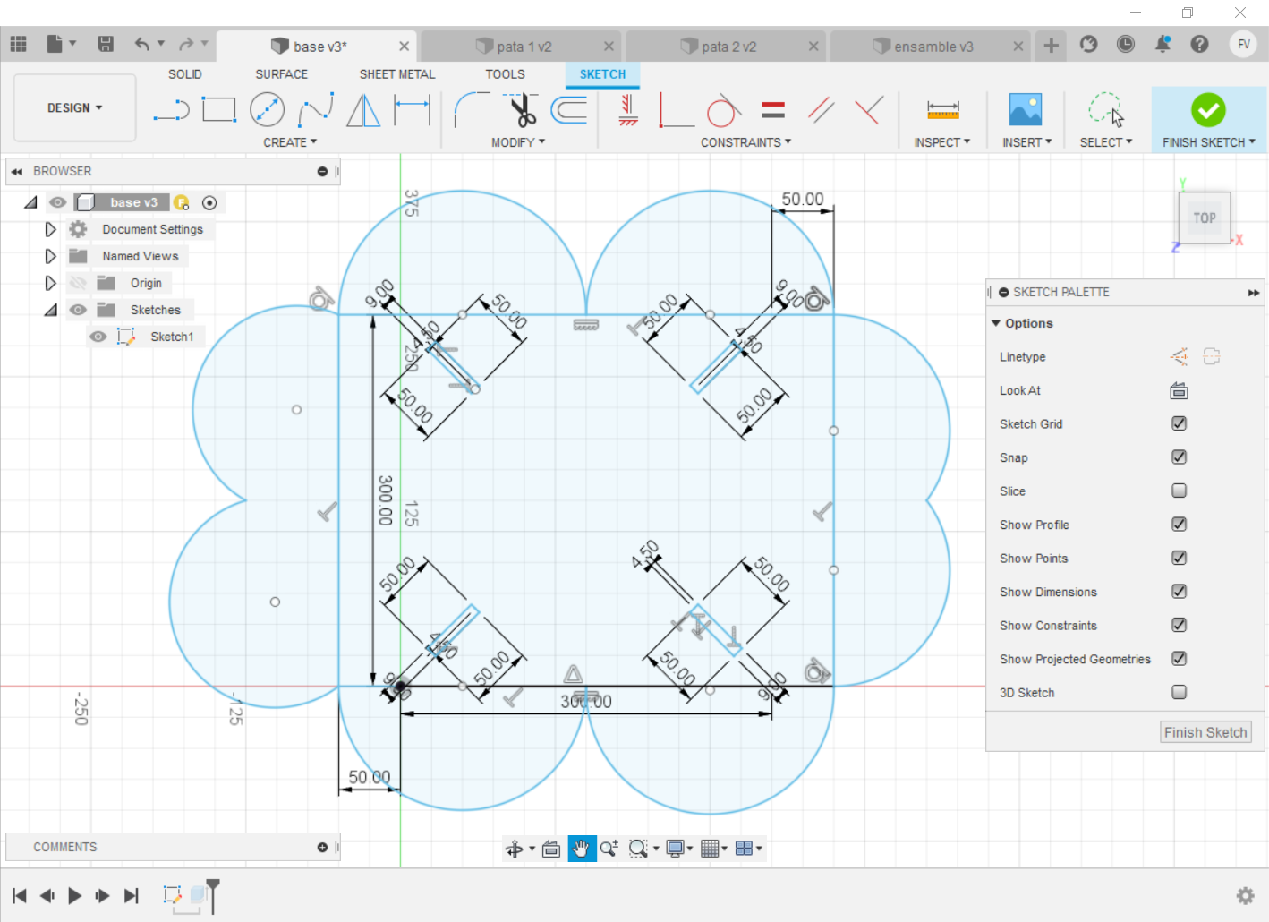This screenshot has width=1269, height=922.
Task: Select the Line tool in Create
Action: [x=171, y=111]
